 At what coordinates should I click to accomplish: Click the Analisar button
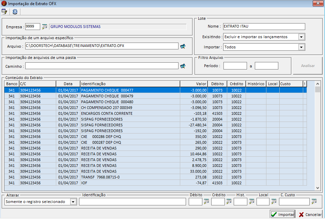308,66
